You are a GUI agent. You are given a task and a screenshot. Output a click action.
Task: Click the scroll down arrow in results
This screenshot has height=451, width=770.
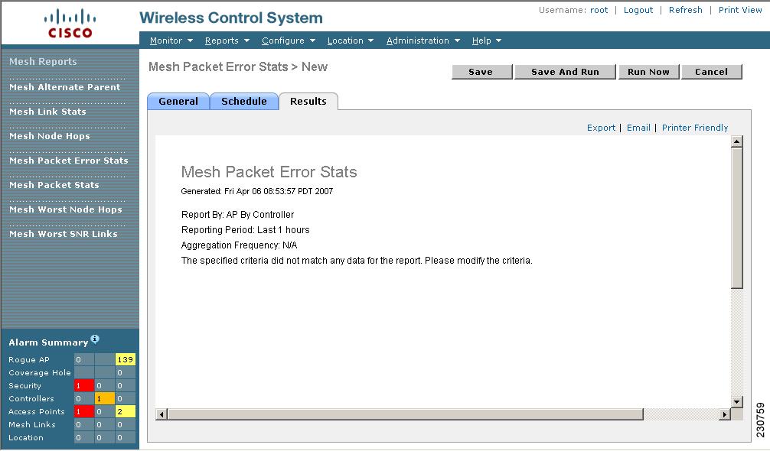point(736,402)
